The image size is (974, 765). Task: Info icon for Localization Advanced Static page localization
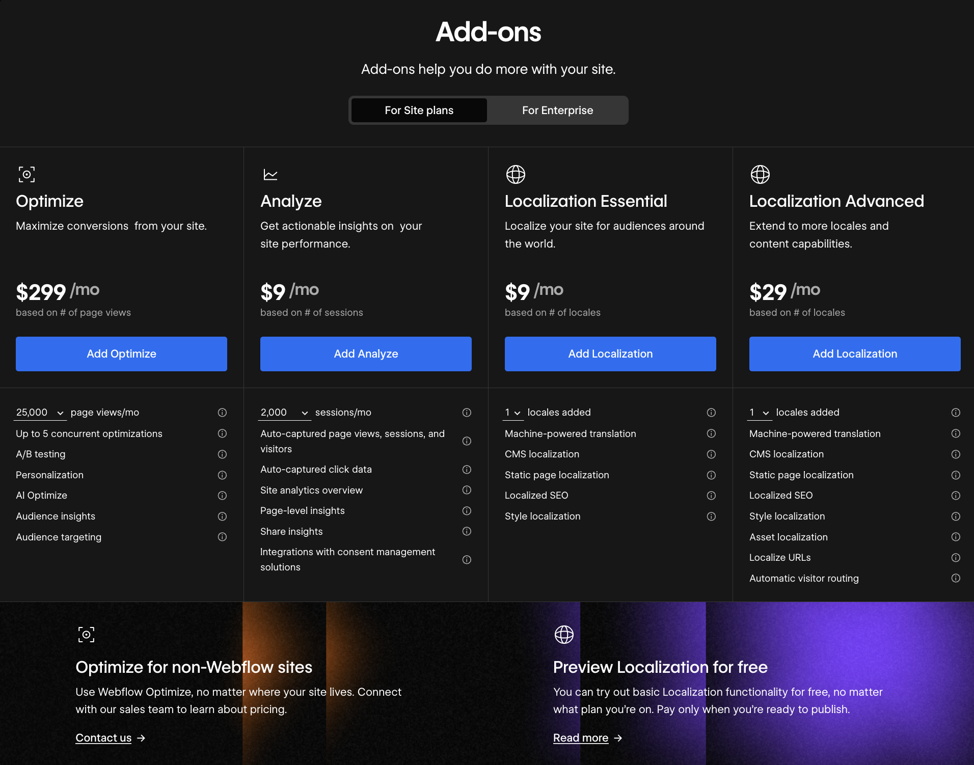point(956,475)
